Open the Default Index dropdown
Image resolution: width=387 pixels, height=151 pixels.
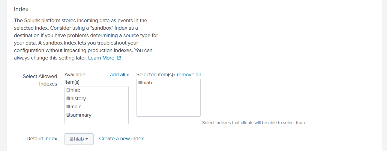pyautogui.click(x=79, y=139)
